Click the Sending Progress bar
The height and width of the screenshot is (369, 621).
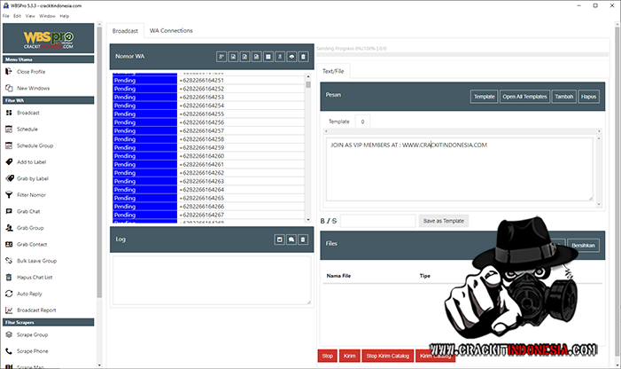click(462, 54)
